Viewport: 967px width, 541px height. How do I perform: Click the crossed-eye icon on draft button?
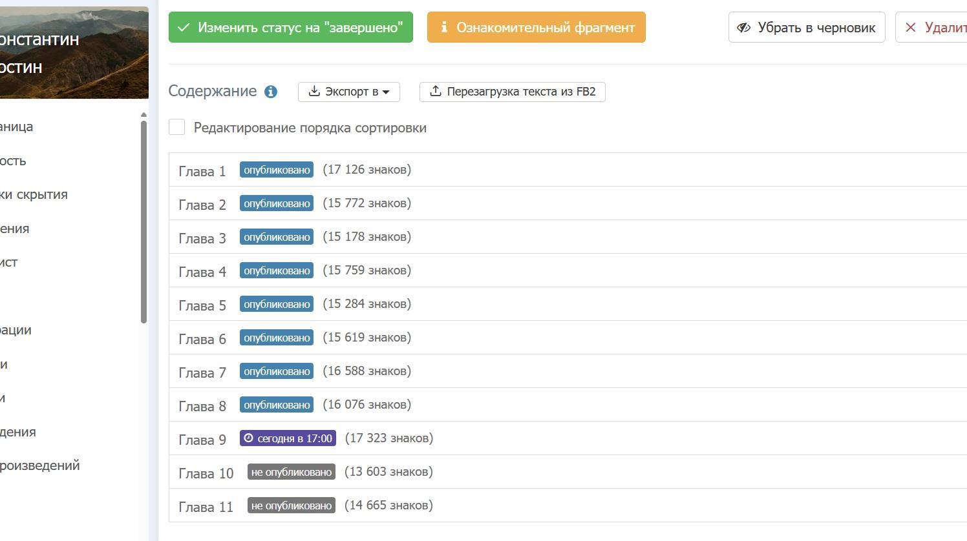point(744,28)
